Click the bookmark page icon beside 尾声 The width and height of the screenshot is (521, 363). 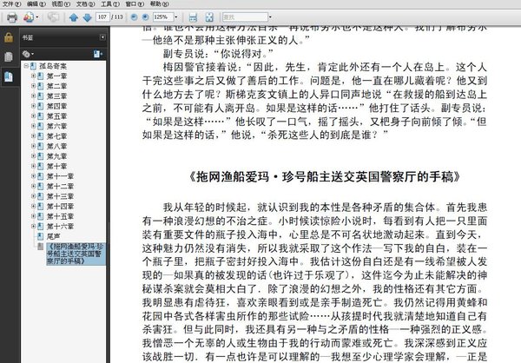pos(40,236)
